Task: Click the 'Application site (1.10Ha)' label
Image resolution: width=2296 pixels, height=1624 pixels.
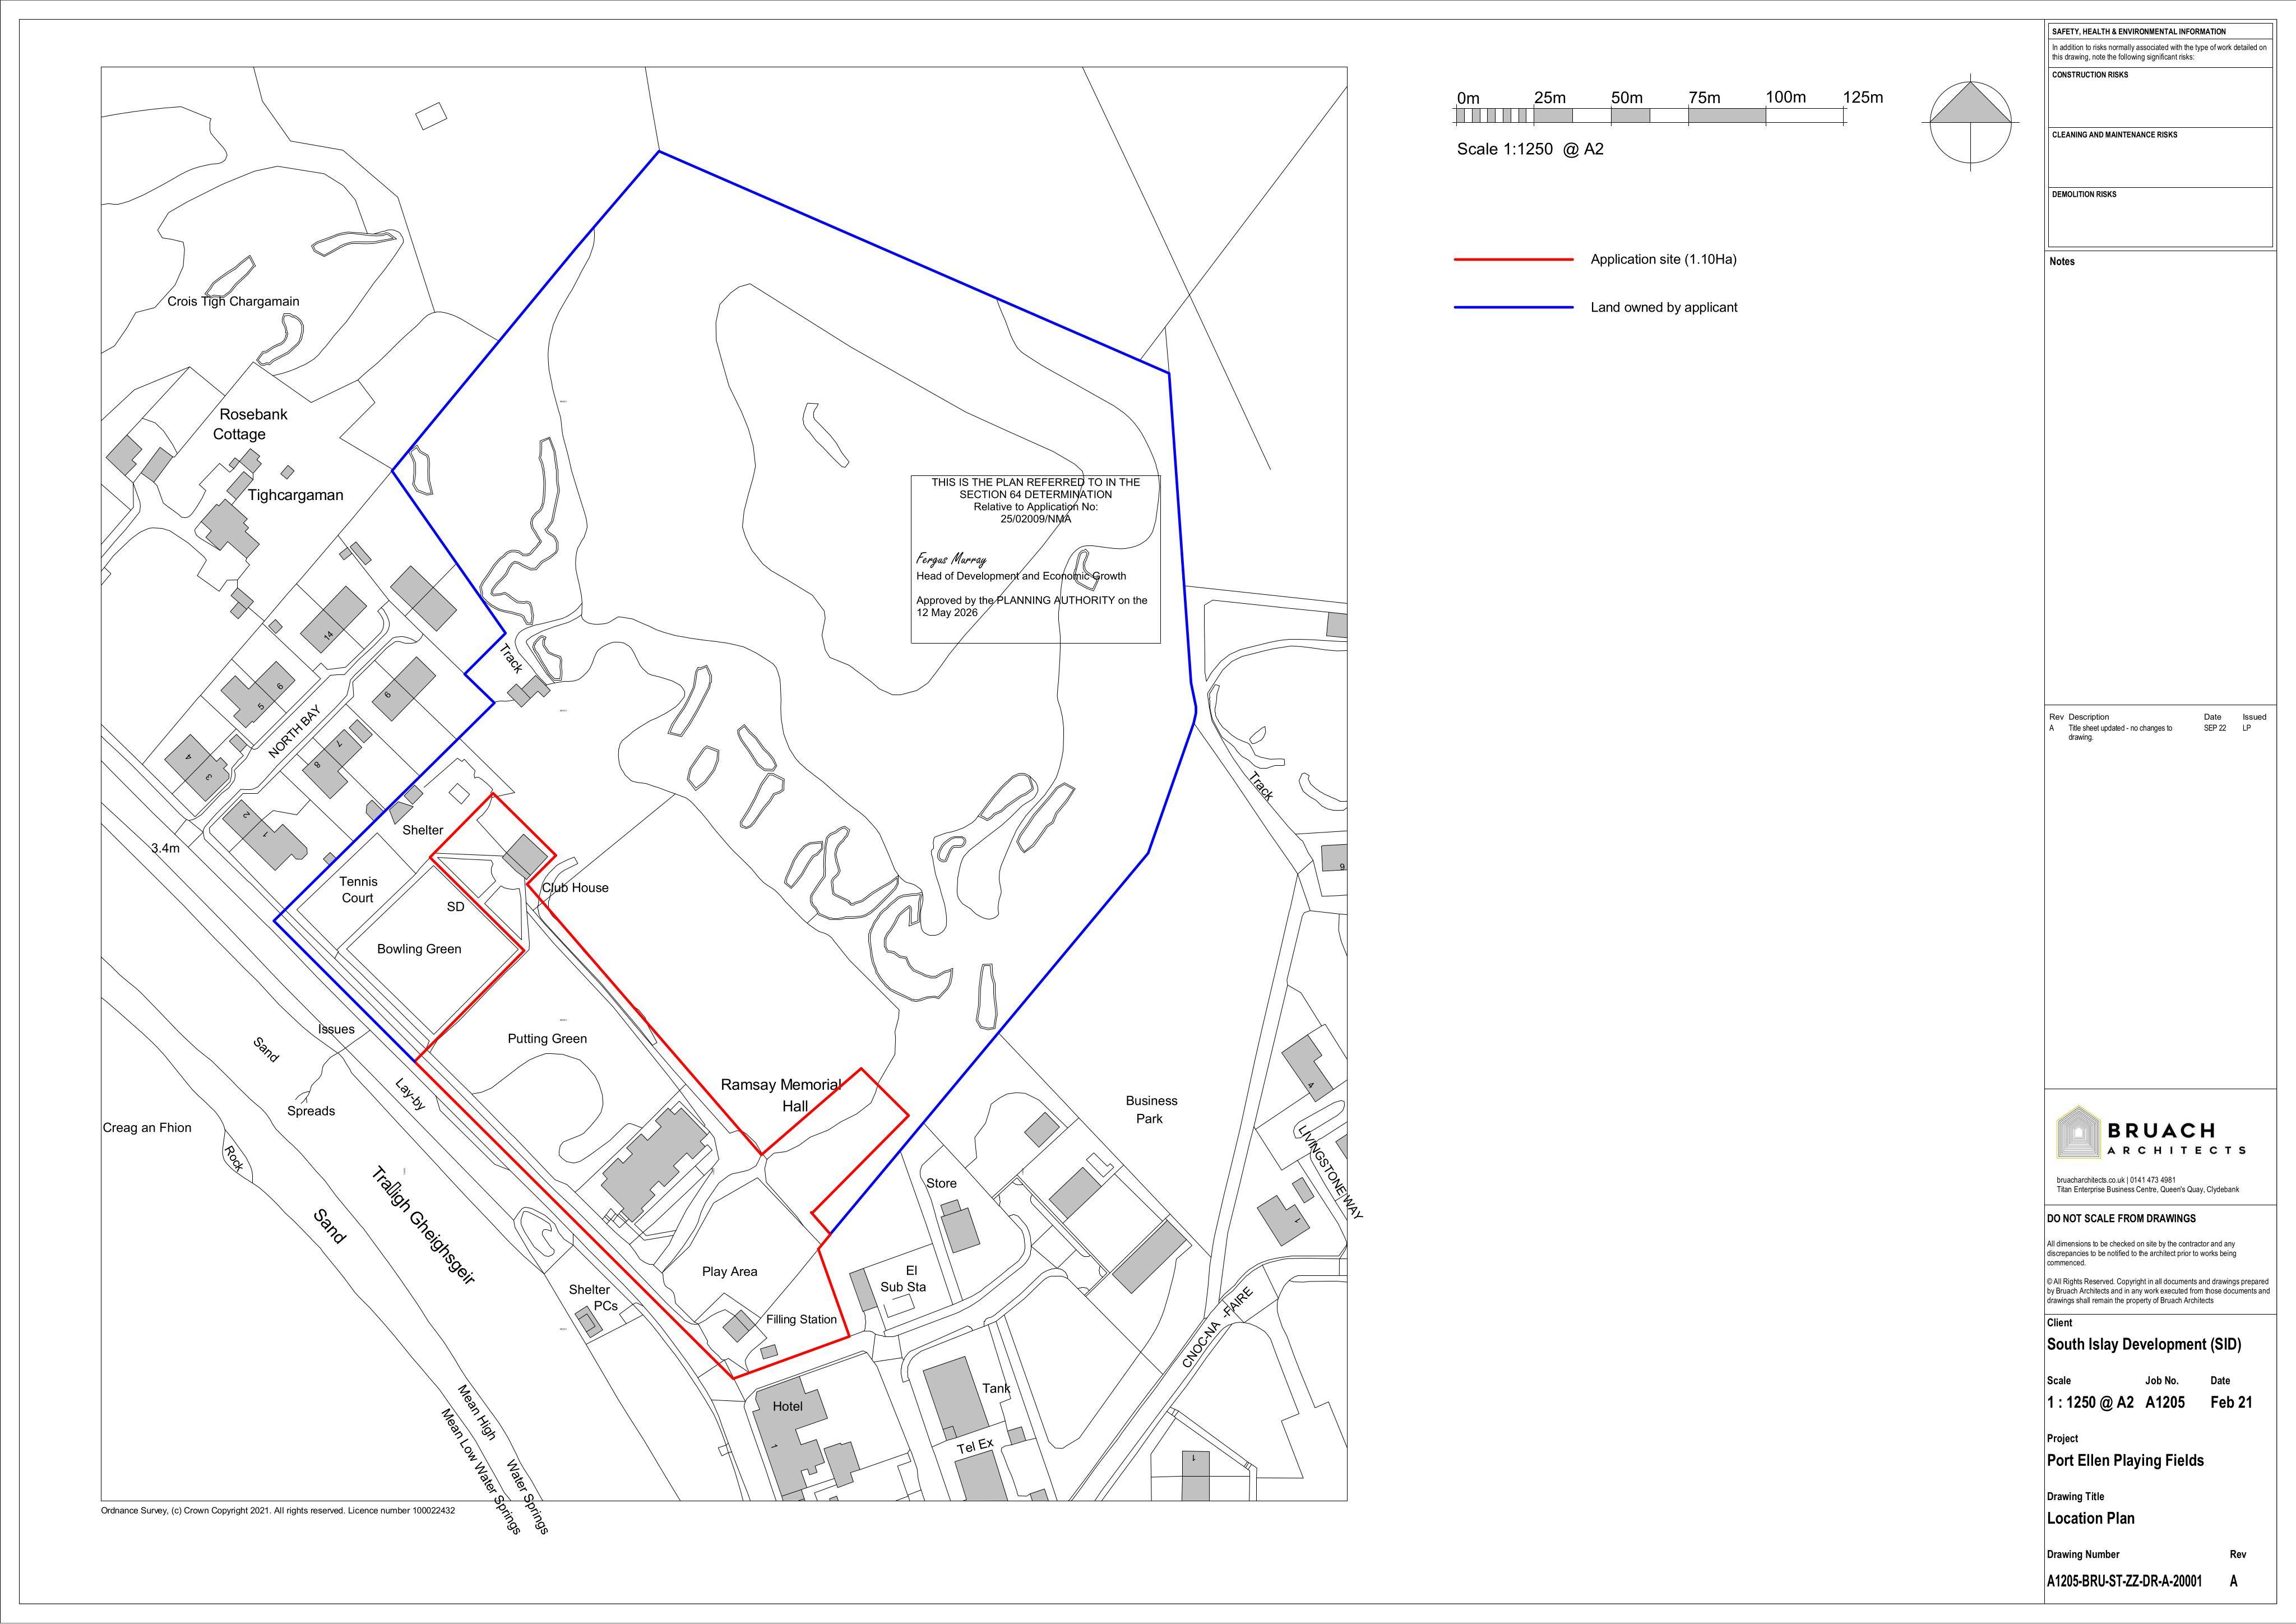Action: pyautogui.click(x=1664, y=259)
